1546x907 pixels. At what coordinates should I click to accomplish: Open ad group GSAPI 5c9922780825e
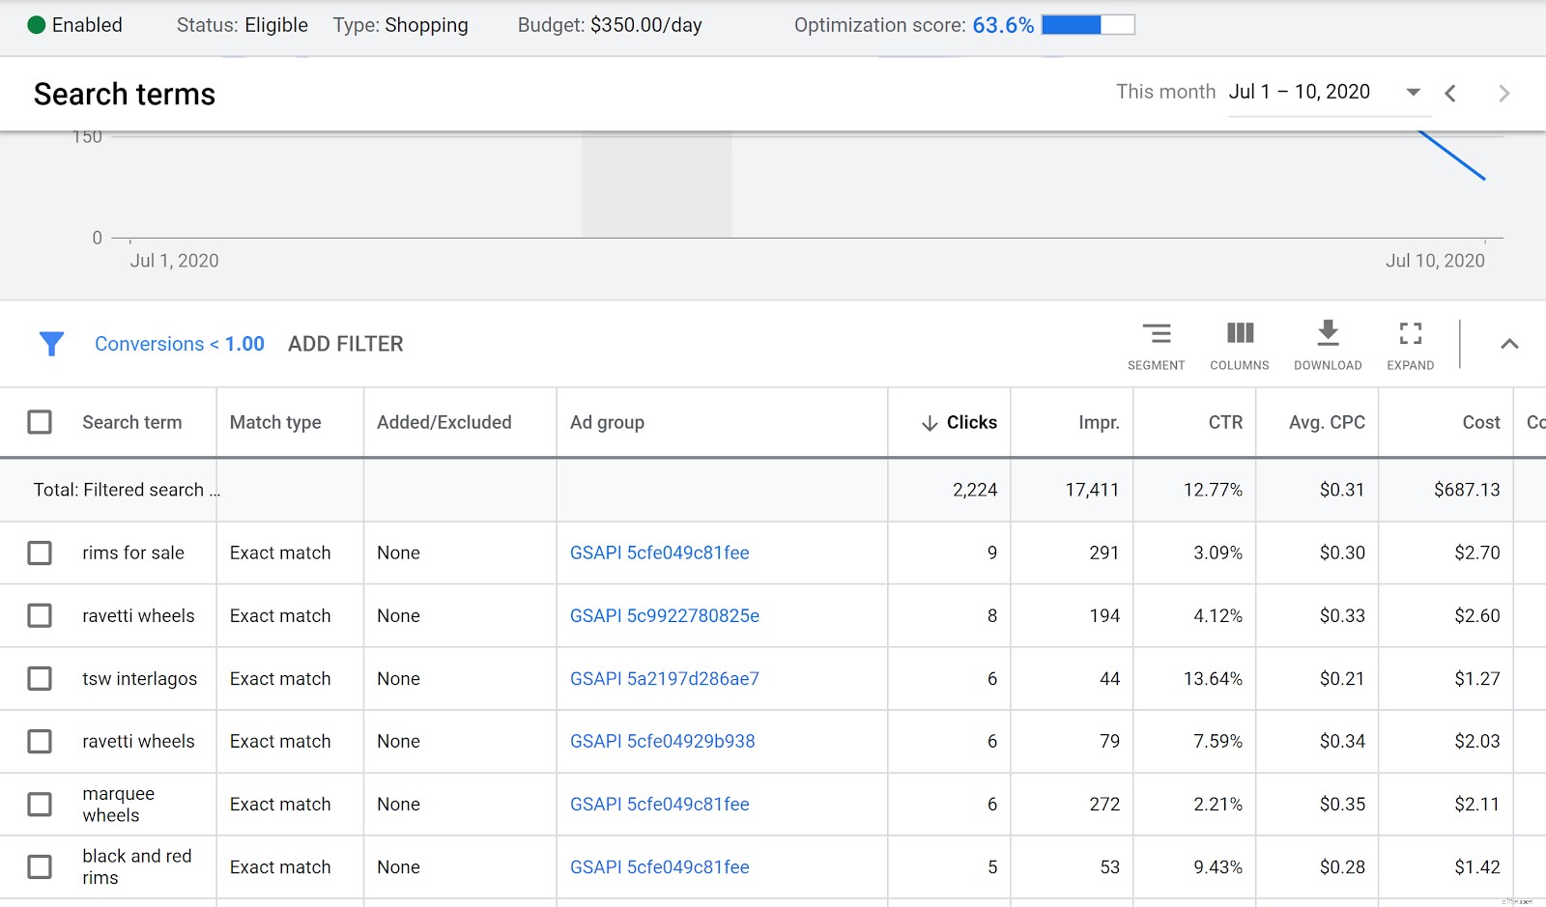coord(664,615)
